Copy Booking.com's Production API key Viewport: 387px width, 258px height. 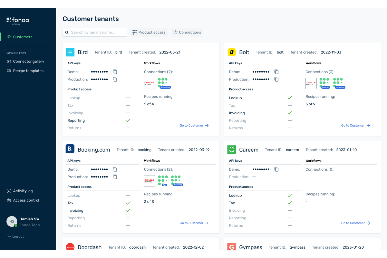click(x=115, y=177)
